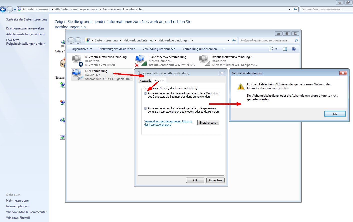Uncheck allowing other users to use this connection
This screenshot has width=353, height=222.
[145, 94]
